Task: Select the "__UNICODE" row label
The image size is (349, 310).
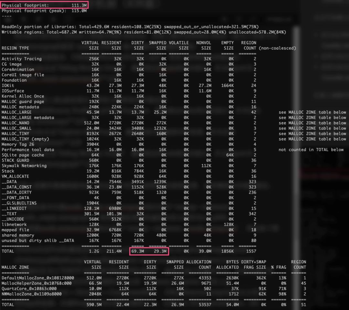Action: [13, 219]
